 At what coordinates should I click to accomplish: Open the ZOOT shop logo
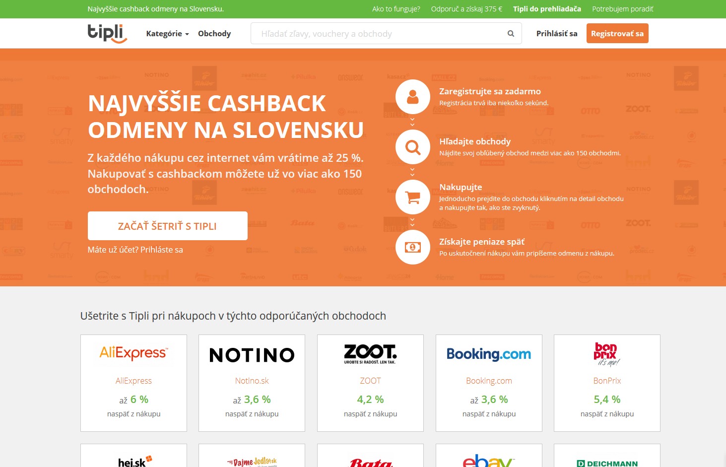(x=371, y=354)
